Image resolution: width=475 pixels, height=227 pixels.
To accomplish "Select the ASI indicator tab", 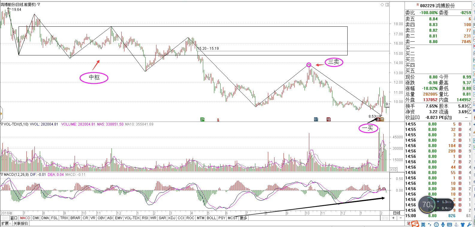I will pos(110,218).
